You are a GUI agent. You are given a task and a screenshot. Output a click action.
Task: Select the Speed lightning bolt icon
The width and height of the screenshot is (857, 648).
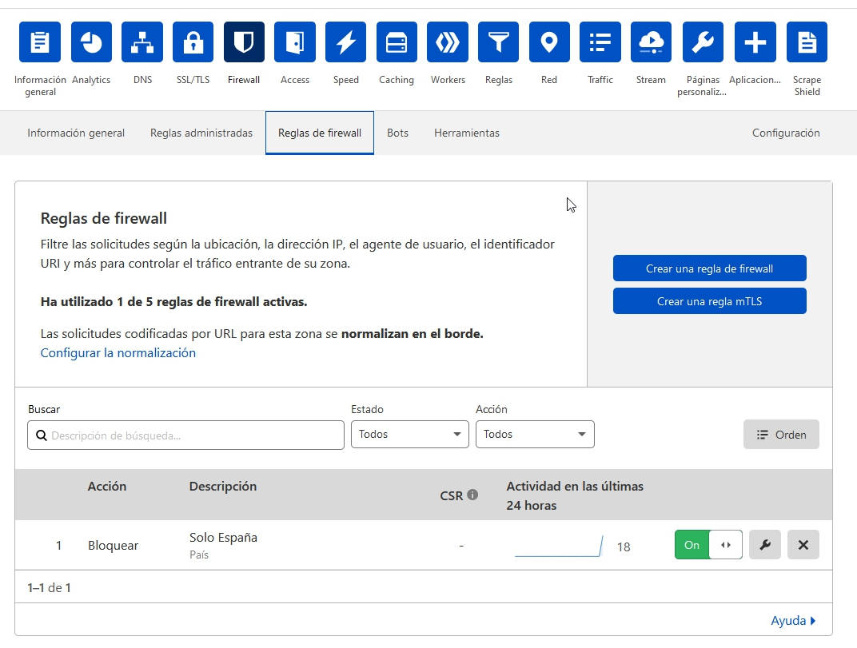point(345,42)
